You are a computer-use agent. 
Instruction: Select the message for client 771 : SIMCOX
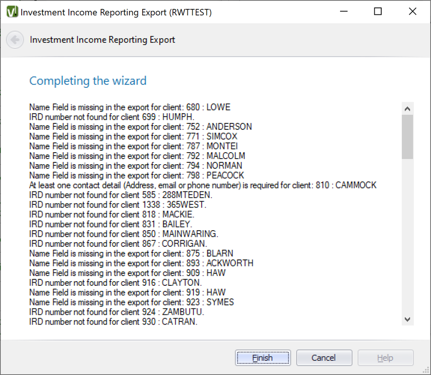133,136
